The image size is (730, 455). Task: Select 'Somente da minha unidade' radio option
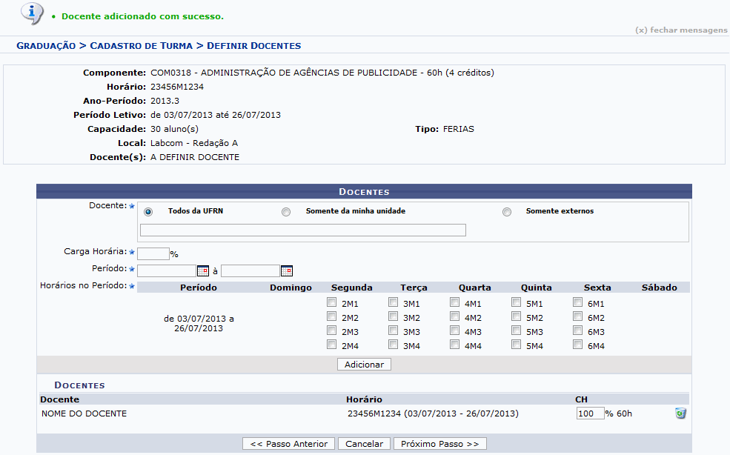click(286, 212)
